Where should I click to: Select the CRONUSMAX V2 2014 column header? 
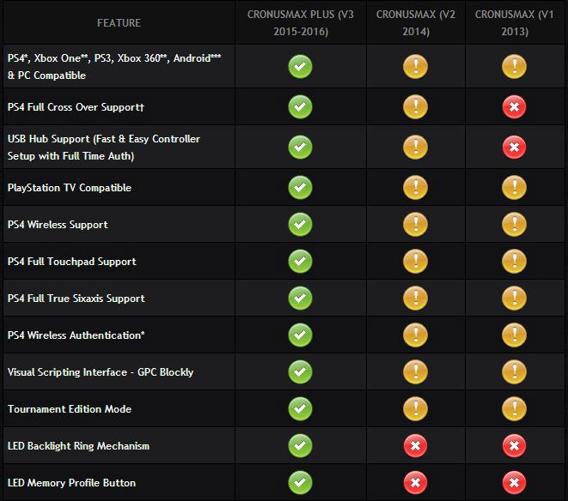[x=416, y=23]
